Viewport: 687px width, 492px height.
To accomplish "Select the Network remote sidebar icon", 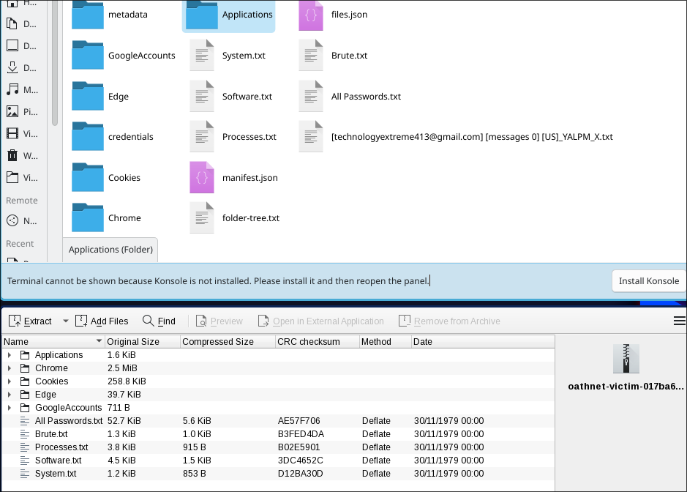I will coord(12,220).
